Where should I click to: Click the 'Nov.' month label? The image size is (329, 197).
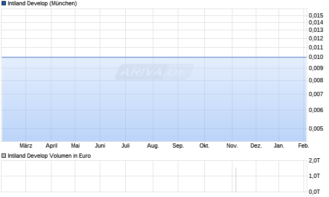(232, 145)
